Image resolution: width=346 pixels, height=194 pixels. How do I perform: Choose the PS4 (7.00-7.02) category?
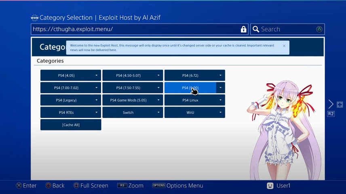(66, 88)
